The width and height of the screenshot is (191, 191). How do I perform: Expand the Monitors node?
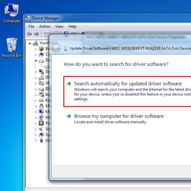click(x=36, y=112)
